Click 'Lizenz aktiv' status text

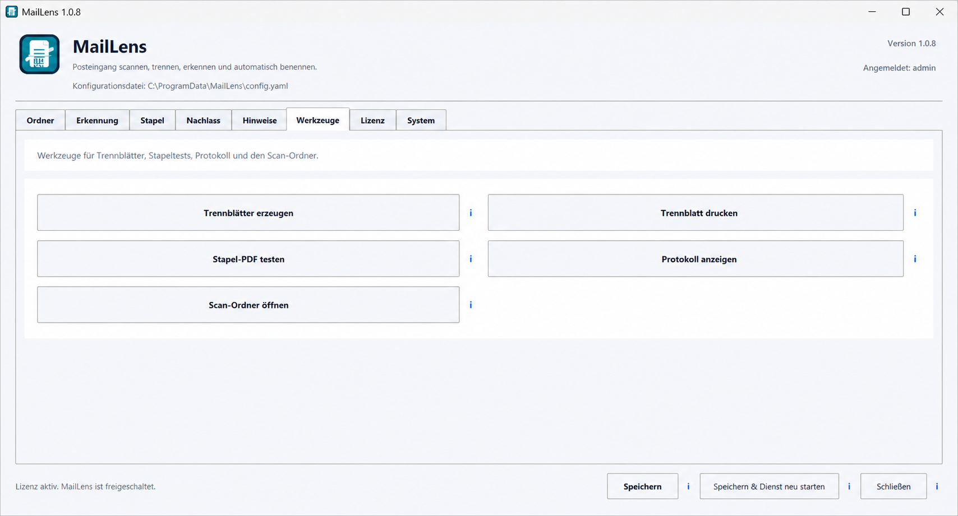tap(85, 486)
